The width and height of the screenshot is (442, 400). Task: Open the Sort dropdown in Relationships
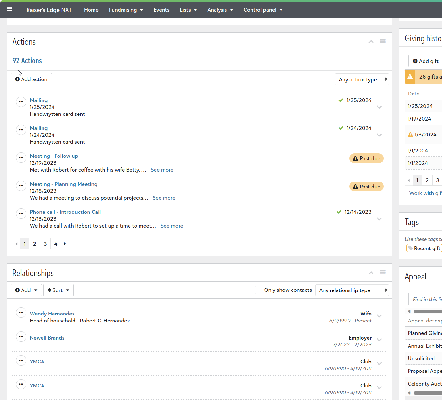(x=58, y=290)
